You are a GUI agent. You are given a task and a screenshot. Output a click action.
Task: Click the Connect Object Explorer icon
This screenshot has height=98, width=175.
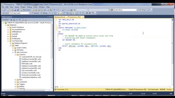pyautogui.click(x=11, y=20)
